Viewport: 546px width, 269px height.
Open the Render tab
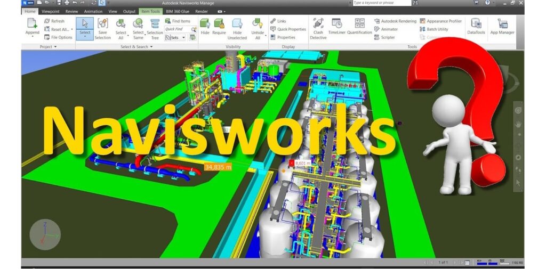click(x=202, y=12)
